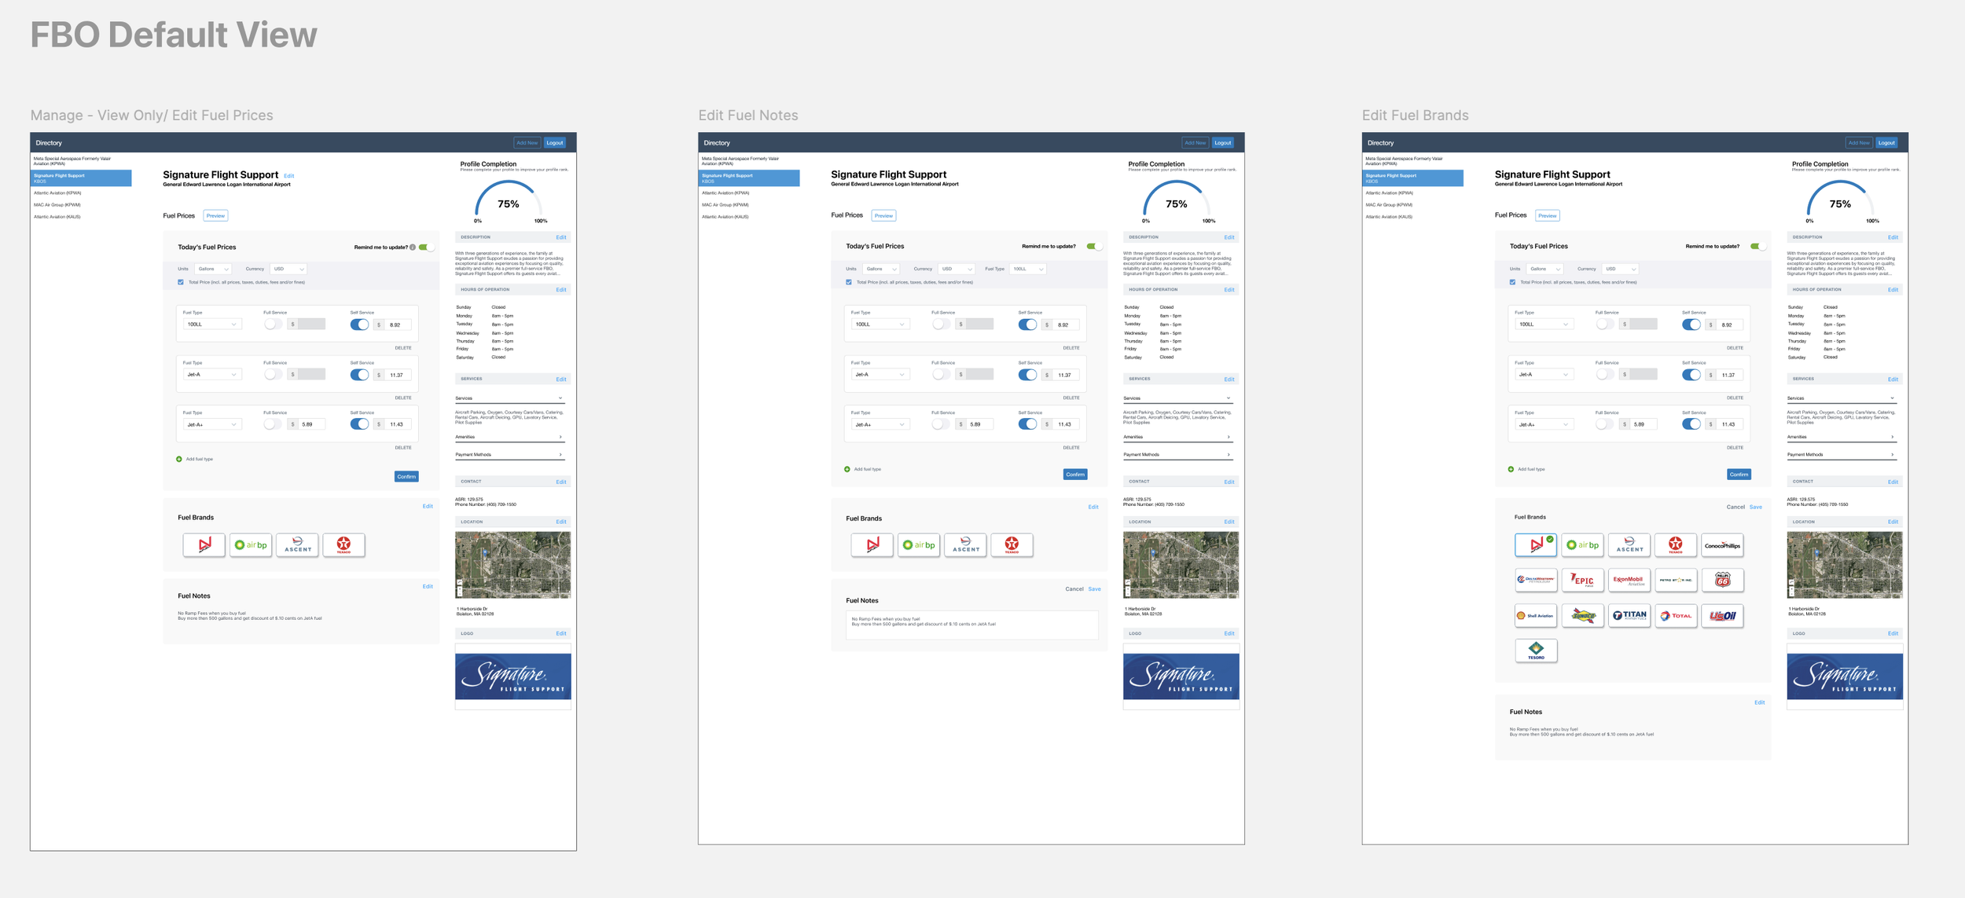The height and width of the screenshot is (898, 1965).
Task: Click info icon beside Remind me to update
Action: [413, 247]
